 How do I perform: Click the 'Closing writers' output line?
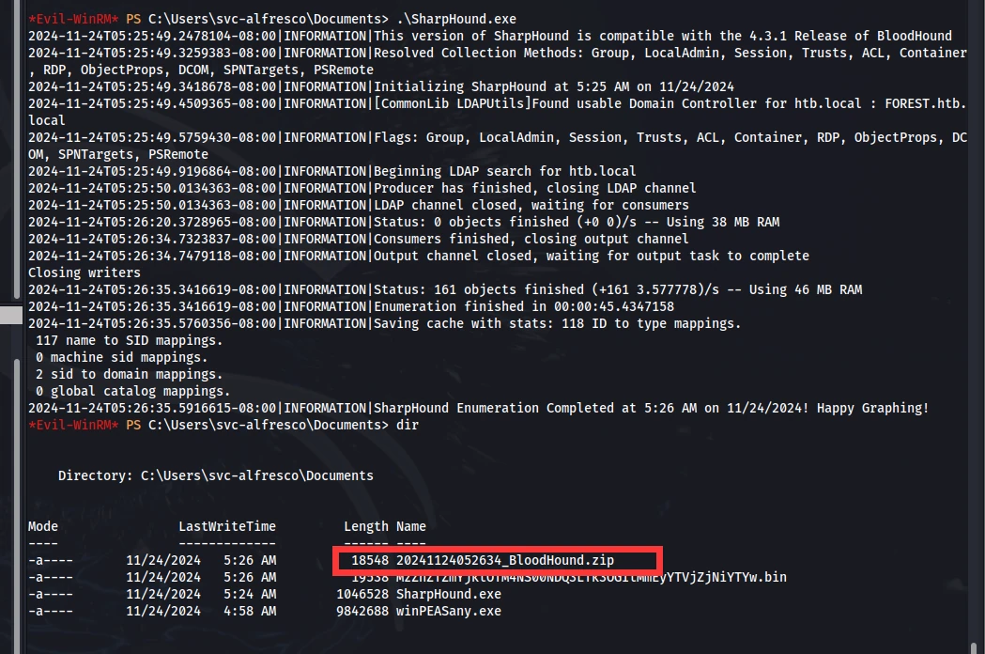[85, 272]
